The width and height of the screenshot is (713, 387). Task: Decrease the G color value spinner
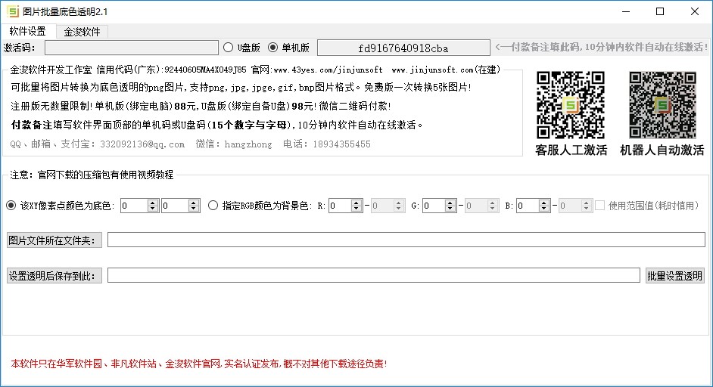(450, 209)
